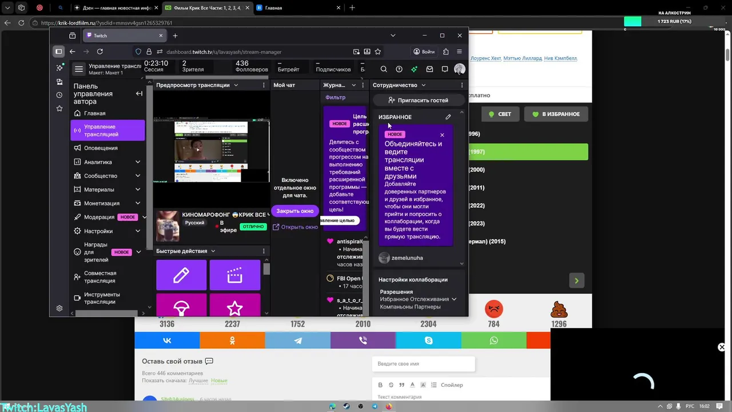Open Инструменты трансляции menu item
Viewport: 732px width, 412px height.
click(106, 298)
